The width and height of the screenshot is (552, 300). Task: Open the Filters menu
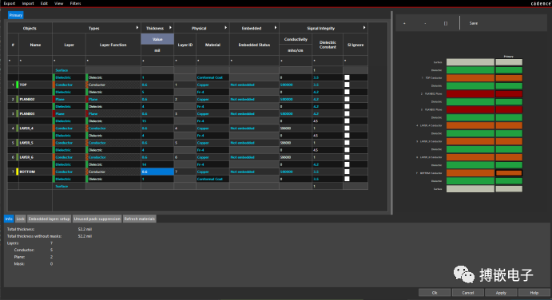coord(75,3)
